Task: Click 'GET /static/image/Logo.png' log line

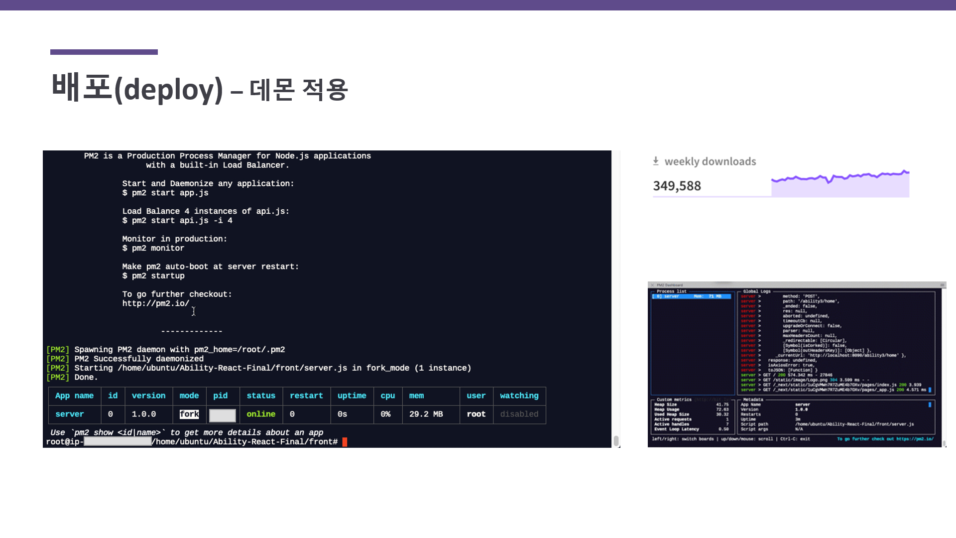Action: click(x=805, y=380)
